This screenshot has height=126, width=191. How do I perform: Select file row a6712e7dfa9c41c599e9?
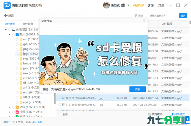[123, 98]
